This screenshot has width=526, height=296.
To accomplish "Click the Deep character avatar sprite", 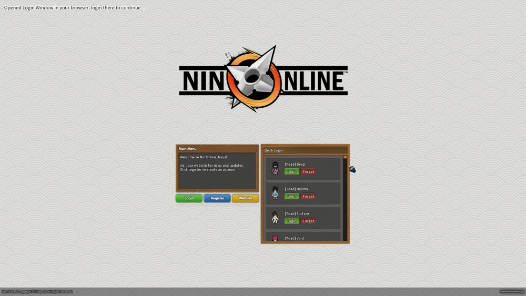I will 275,168.
